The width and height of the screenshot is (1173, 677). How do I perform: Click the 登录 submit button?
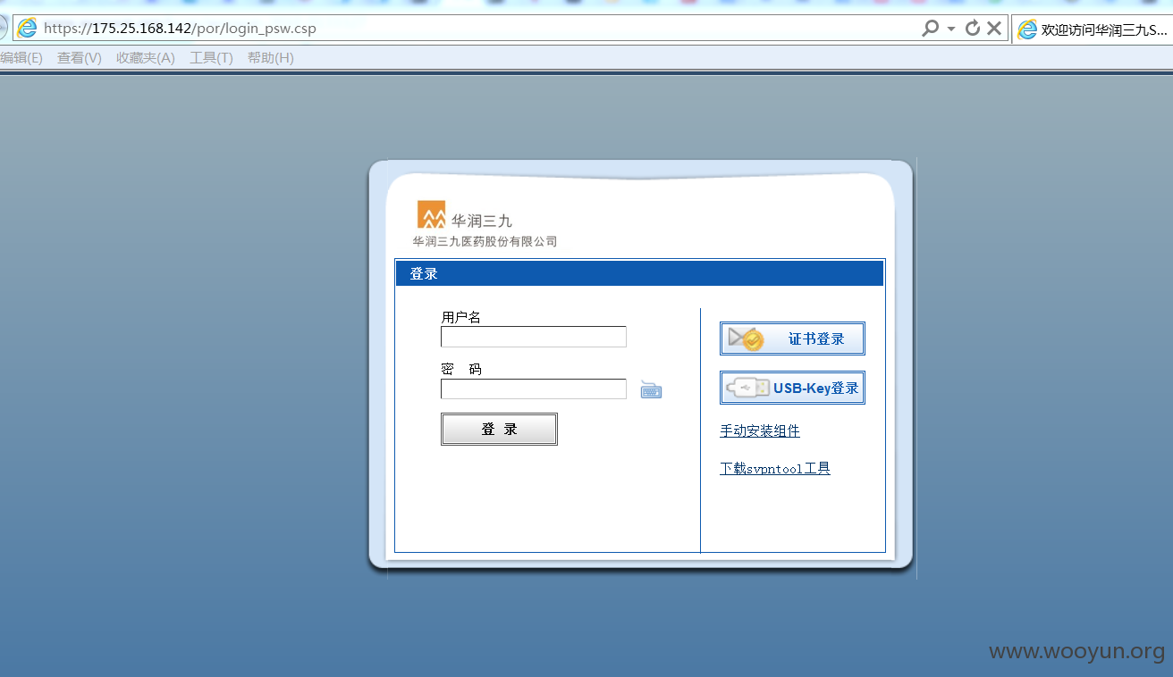499,429
